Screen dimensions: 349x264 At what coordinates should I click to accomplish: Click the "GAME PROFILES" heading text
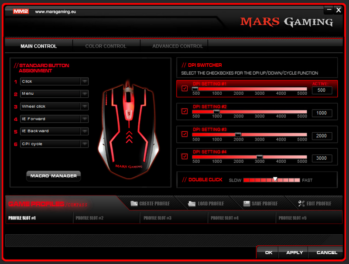point(36,204)
